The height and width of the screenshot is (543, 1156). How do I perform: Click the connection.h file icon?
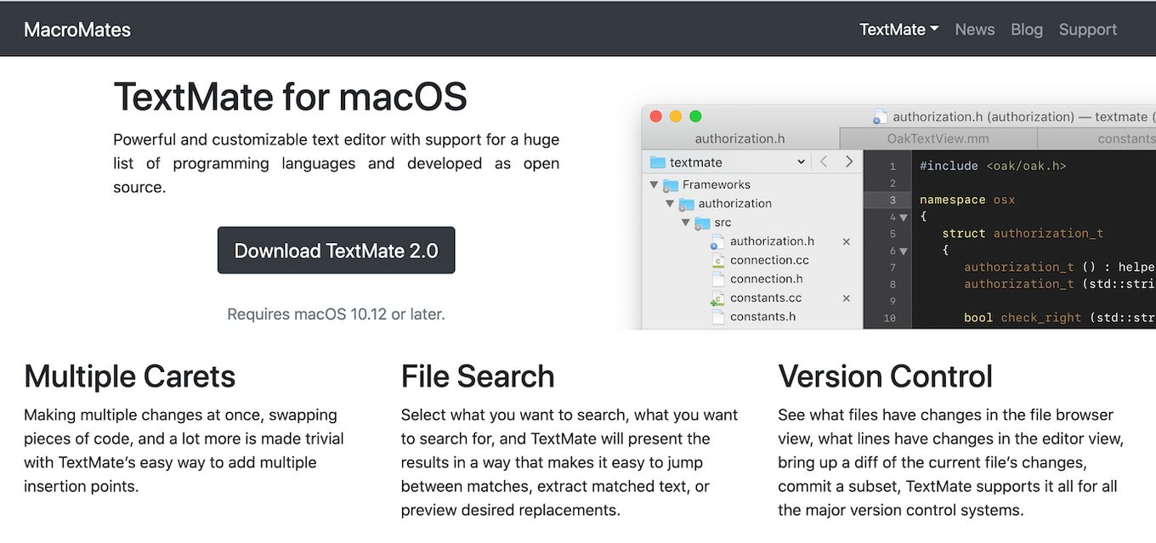tap(717, 280)
